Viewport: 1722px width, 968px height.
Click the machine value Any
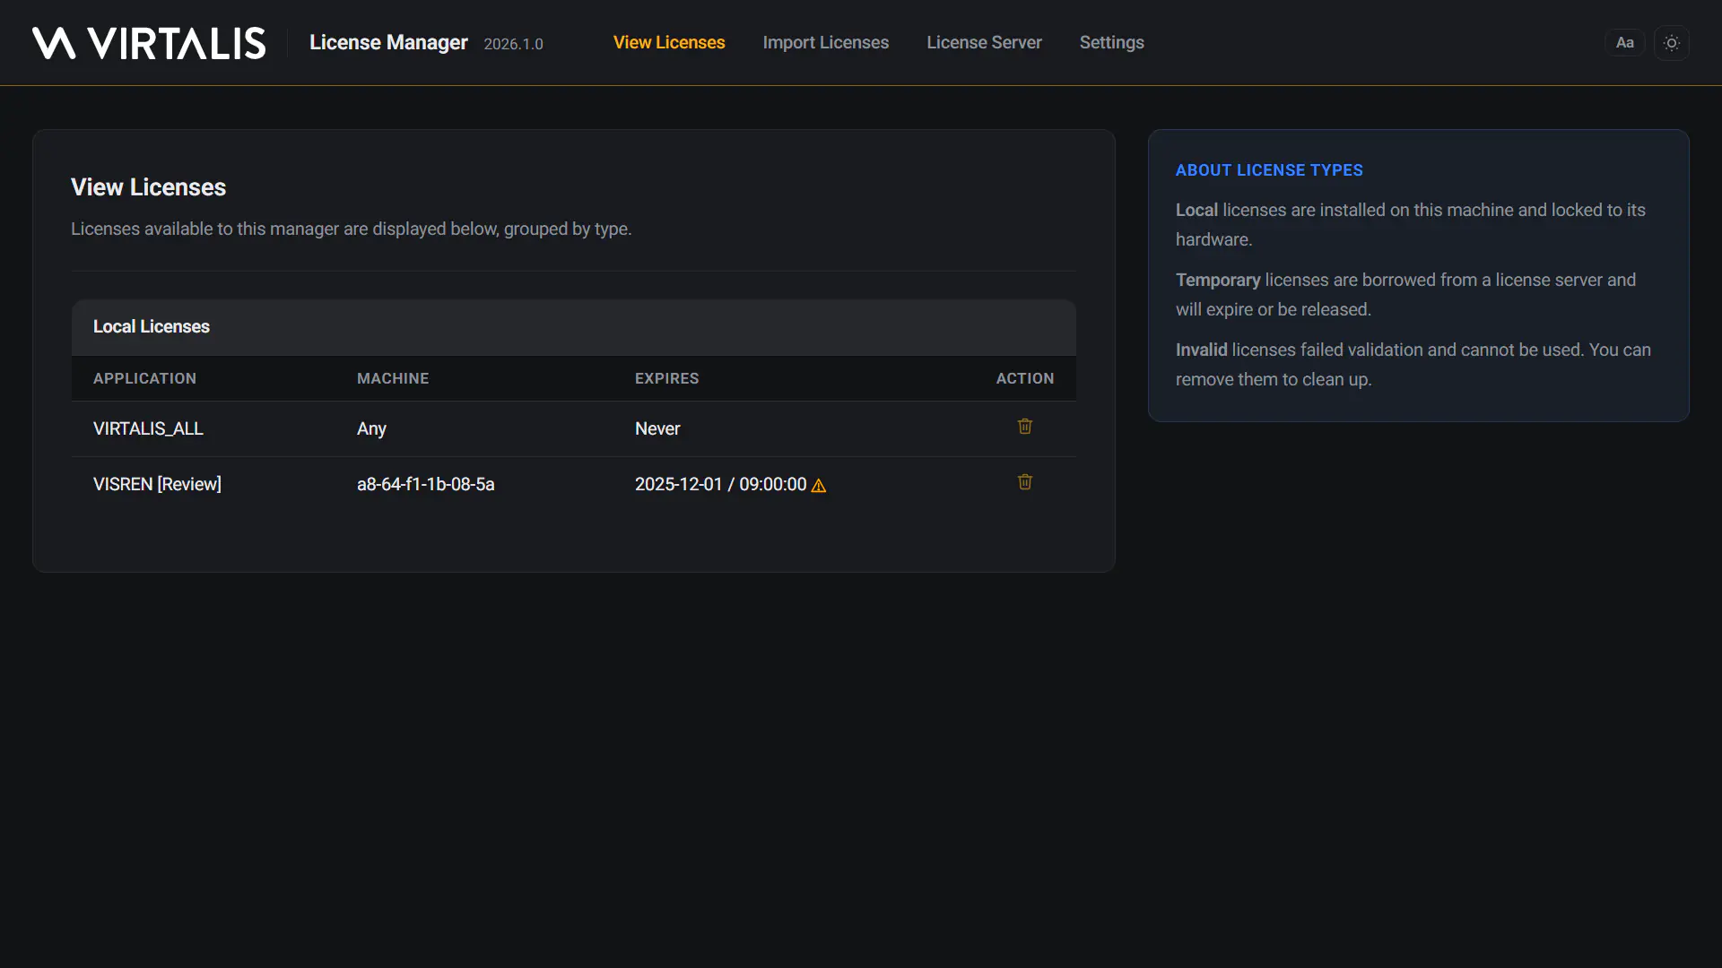pyautogui.click(x=371, y=429)
